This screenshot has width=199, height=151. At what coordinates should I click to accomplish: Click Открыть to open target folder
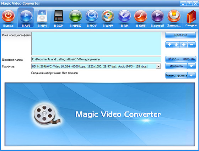(x=189, y=59)
